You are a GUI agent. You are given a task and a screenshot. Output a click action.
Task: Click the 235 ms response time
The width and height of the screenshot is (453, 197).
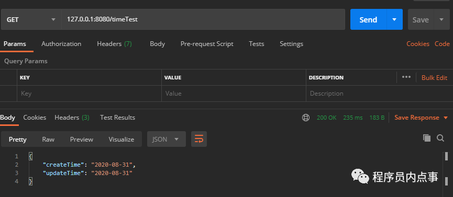click(x=353, y=118)
